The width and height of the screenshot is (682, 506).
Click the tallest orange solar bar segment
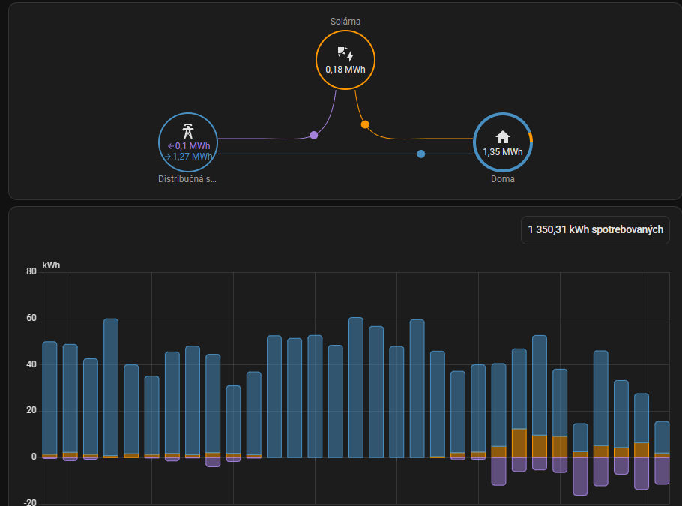519,442
